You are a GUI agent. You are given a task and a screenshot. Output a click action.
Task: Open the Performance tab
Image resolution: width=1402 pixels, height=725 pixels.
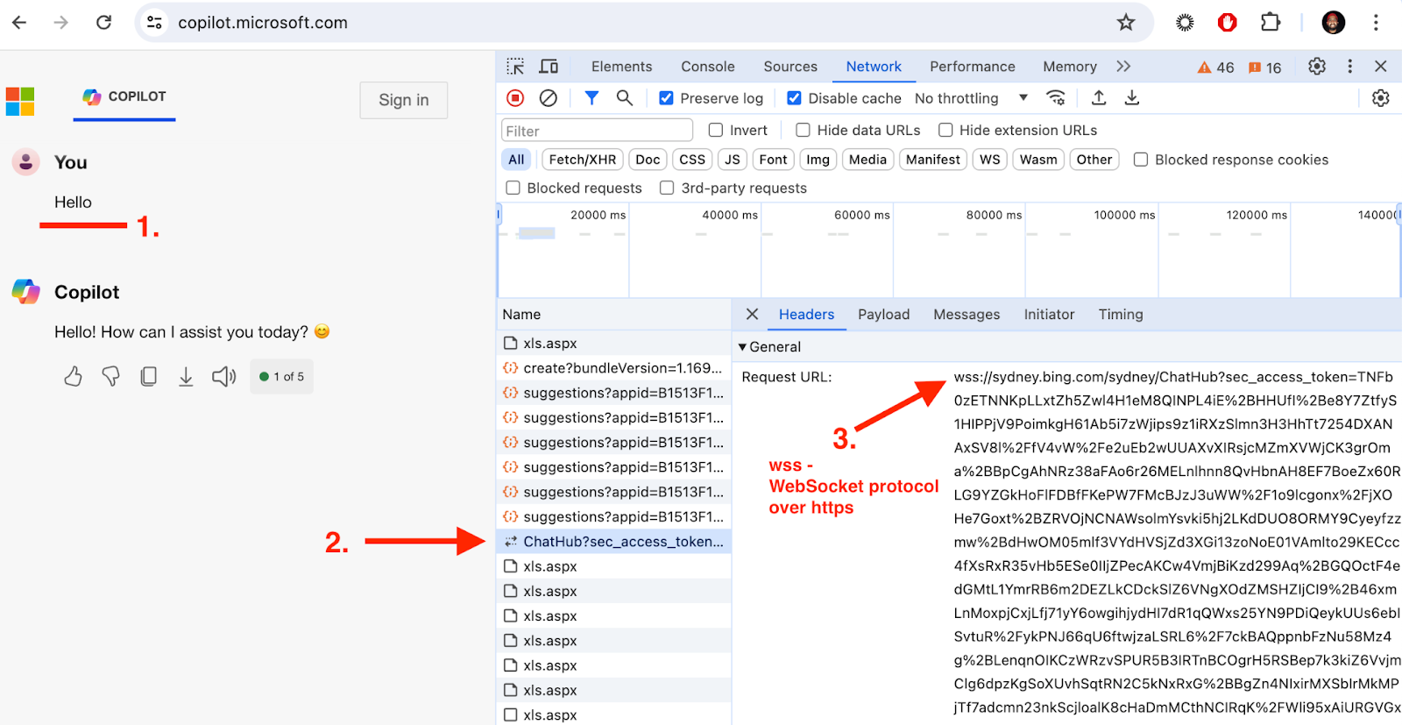(x=973, y=67)
